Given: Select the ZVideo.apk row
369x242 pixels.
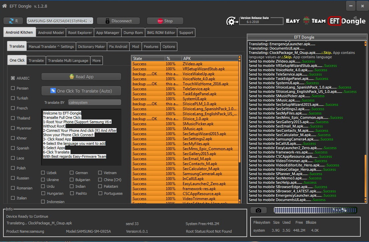Looking at the screenshot, I should (x=185, y=64).
